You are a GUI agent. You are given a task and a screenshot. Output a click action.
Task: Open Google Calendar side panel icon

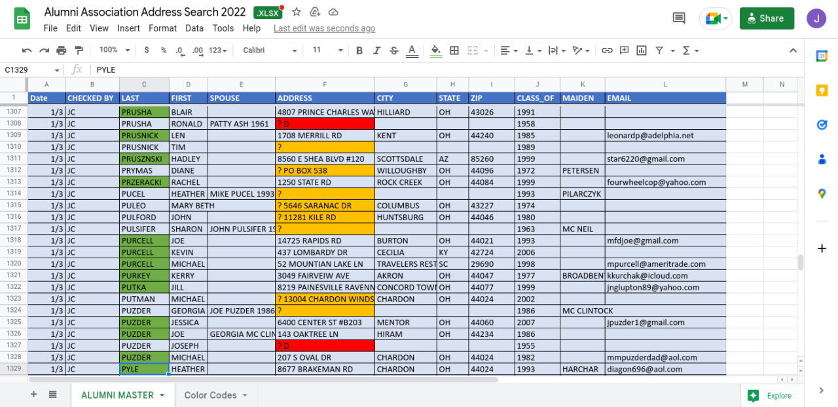(822, 56)
